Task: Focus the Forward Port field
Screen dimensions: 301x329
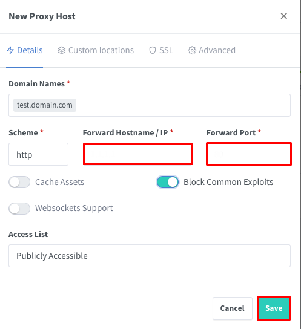Action: [x=249, y=154]
